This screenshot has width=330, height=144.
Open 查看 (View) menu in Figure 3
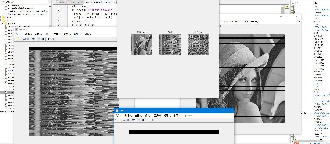38,34
